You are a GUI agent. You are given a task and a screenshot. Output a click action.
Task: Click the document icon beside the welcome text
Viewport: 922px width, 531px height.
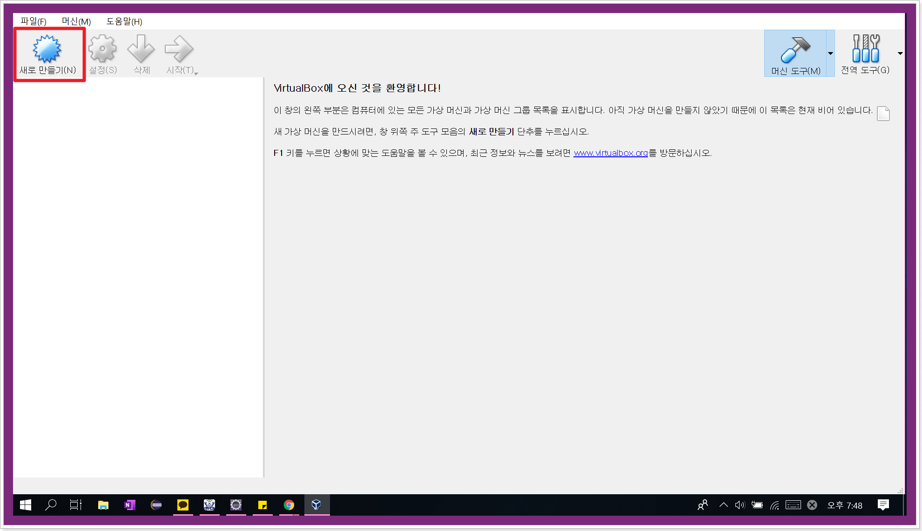click(x=883, y=114)
